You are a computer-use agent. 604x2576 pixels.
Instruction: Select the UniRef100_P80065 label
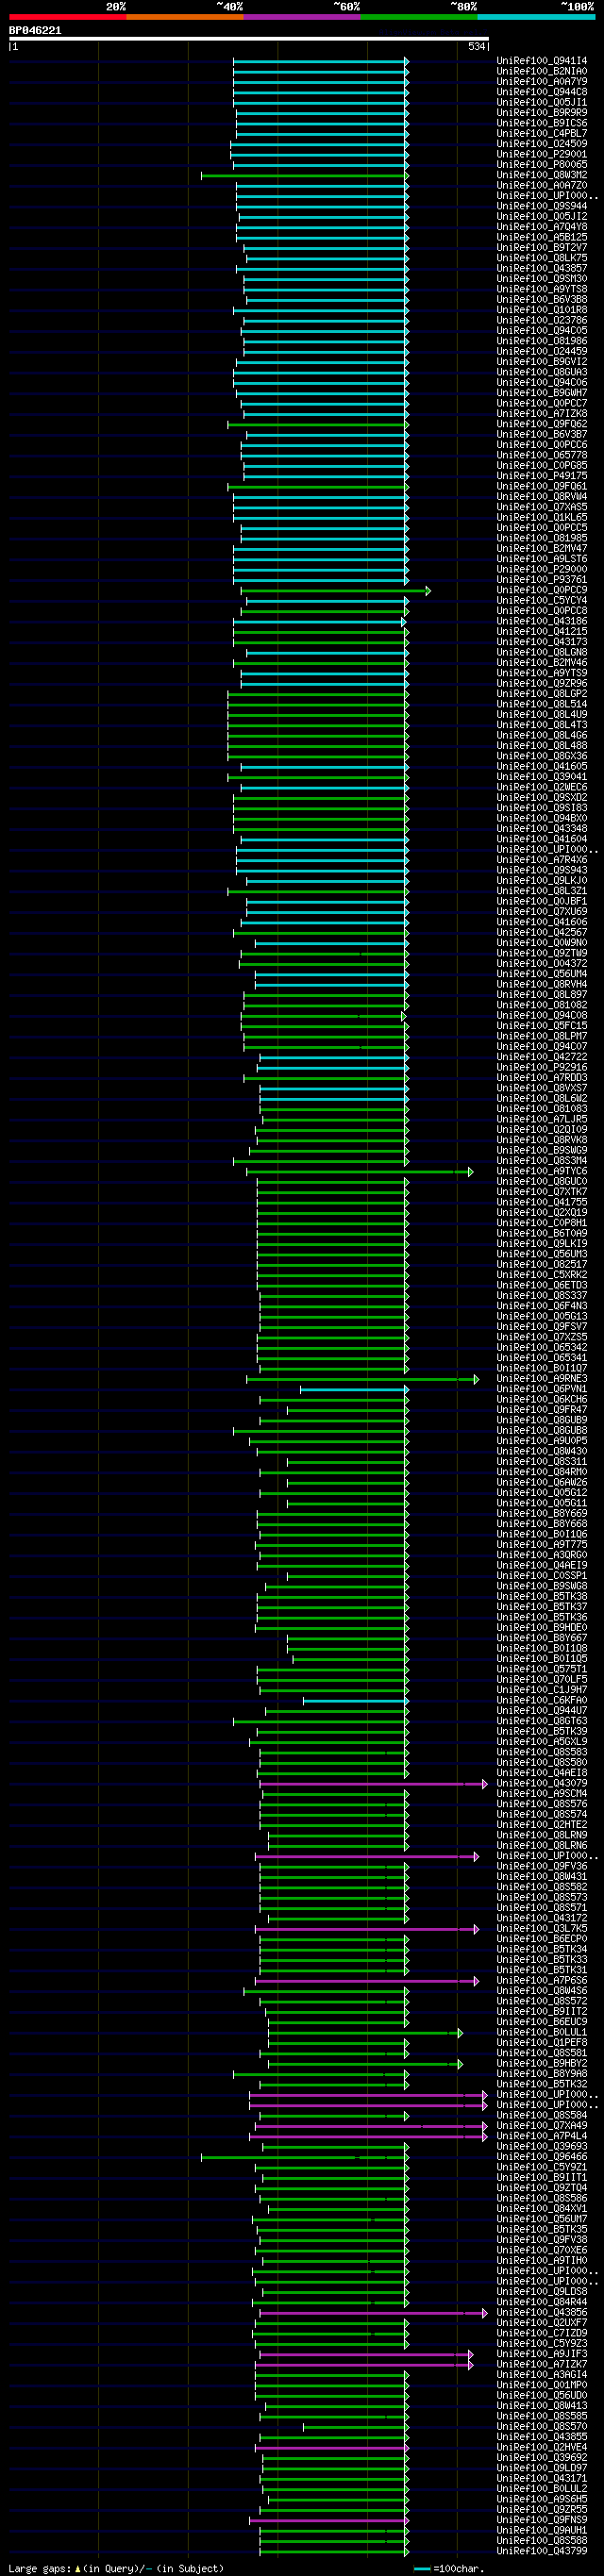pos(542,165)
